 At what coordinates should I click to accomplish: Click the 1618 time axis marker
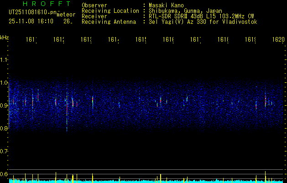223,39
